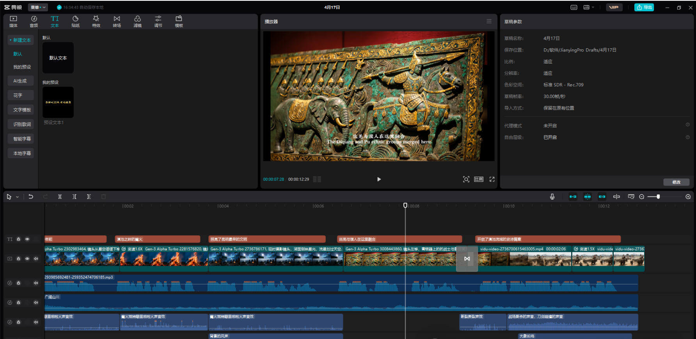The height and width of the screenshot is (339, 696).
Task: Select 我的预设 in the text sidebar
Action: click(x=22, y=67)
